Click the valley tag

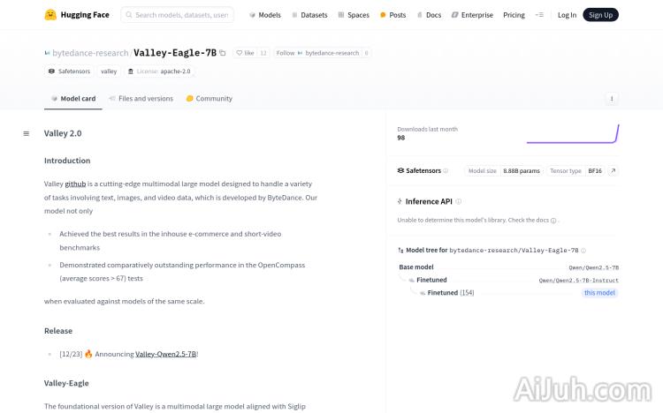(109, 71)
